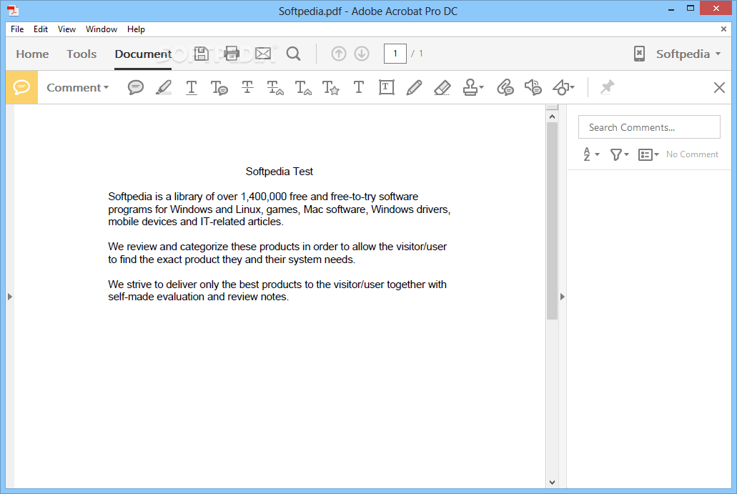Open the Find text magnifier

[294, 54]
